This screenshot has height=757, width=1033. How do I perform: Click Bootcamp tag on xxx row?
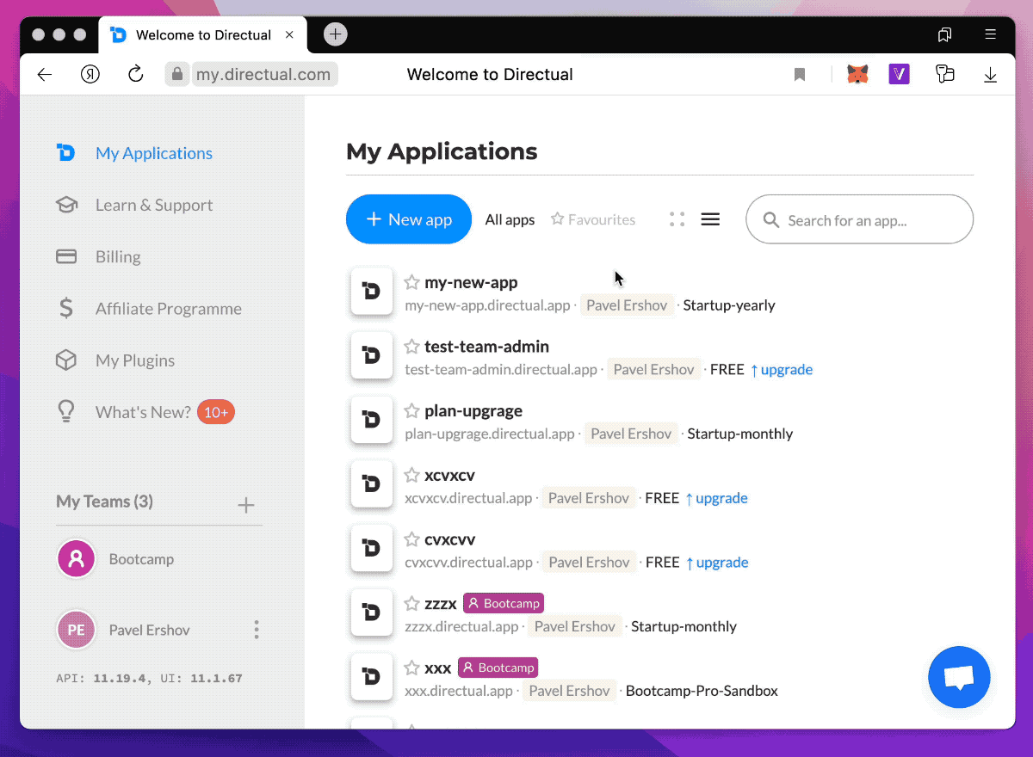498,668
